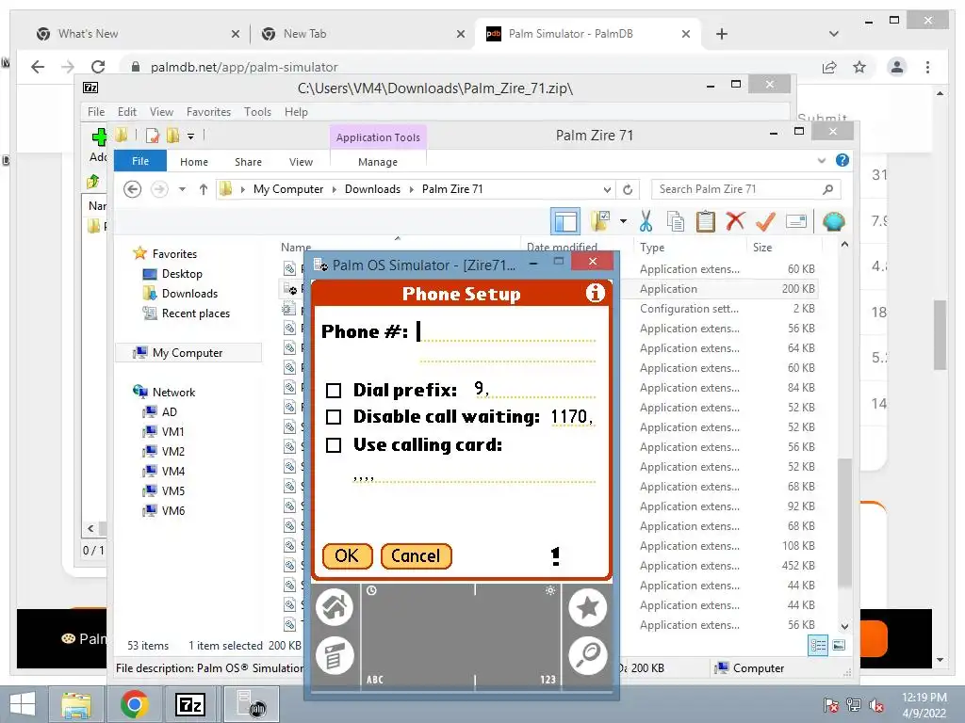Click OK in Phone Setup

[x=347, y=555]
